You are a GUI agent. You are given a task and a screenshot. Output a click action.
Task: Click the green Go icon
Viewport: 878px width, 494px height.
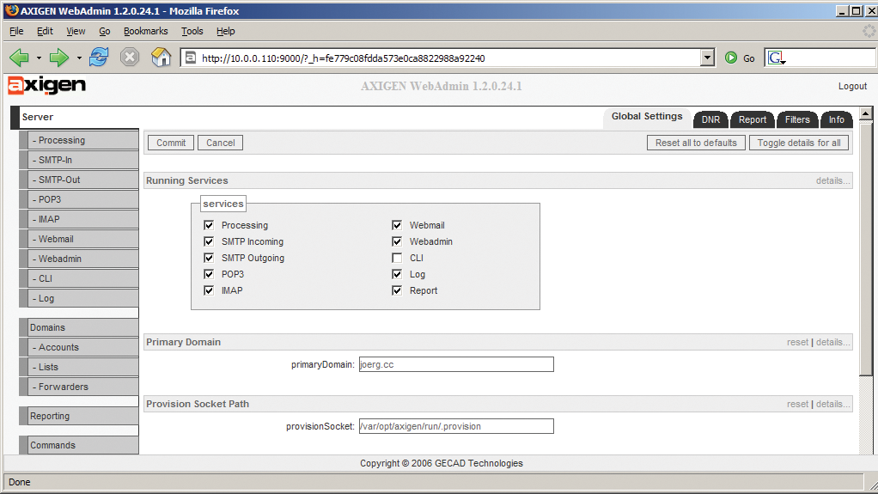(731, 58)
